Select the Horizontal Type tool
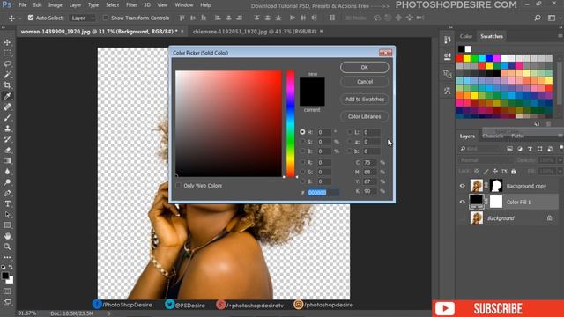 pyautogui.click(x=7, y=203)
